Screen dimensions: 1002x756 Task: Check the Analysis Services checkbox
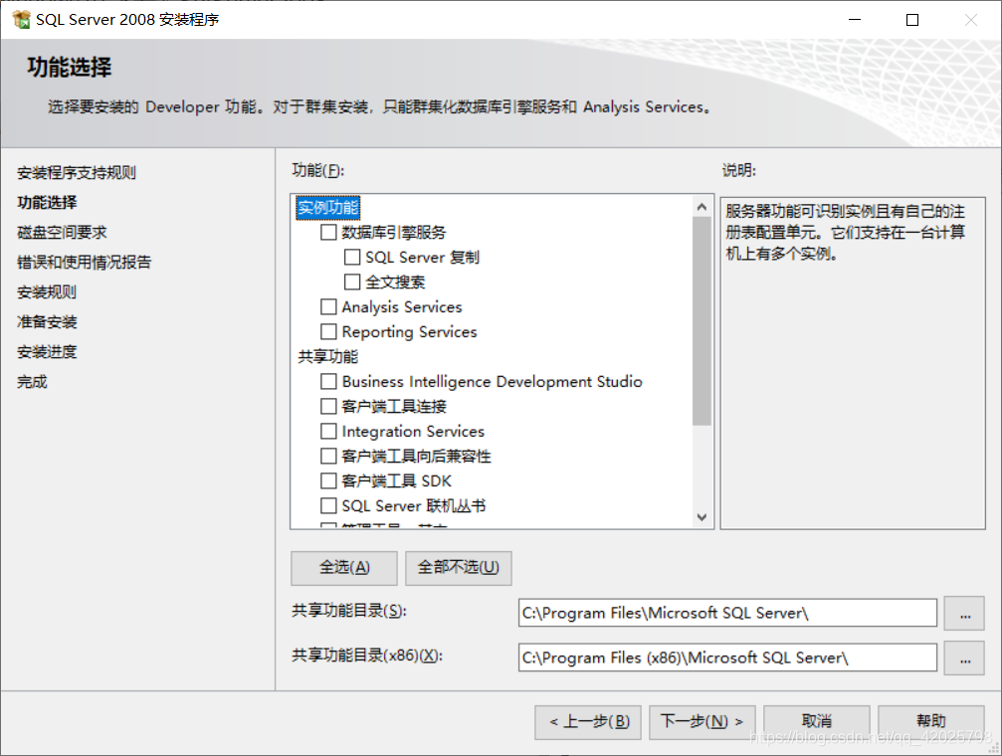coord(328,306)
